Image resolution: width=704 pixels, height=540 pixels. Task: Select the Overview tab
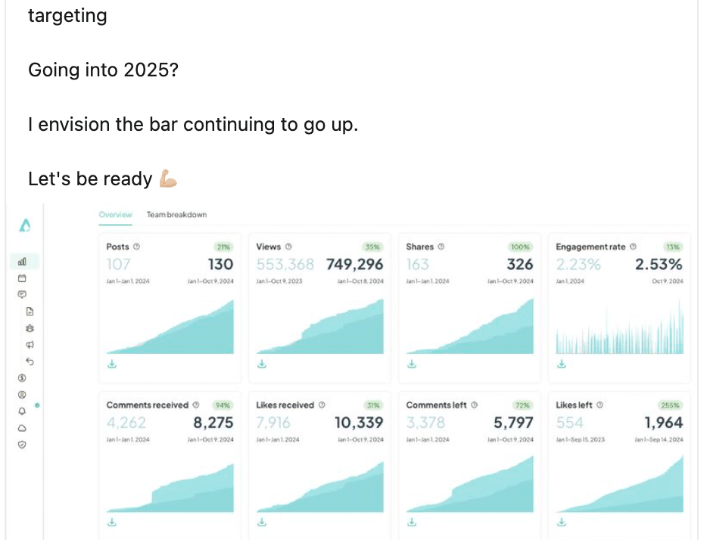pos(115,215)
